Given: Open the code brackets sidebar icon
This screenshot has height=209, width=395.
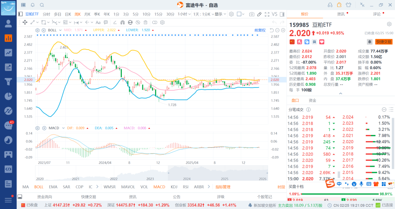Looking at the screenshot, I should [8, 169].
